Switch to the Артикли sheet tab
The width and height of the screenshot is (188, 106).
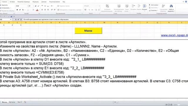click(x=12, y=102)
